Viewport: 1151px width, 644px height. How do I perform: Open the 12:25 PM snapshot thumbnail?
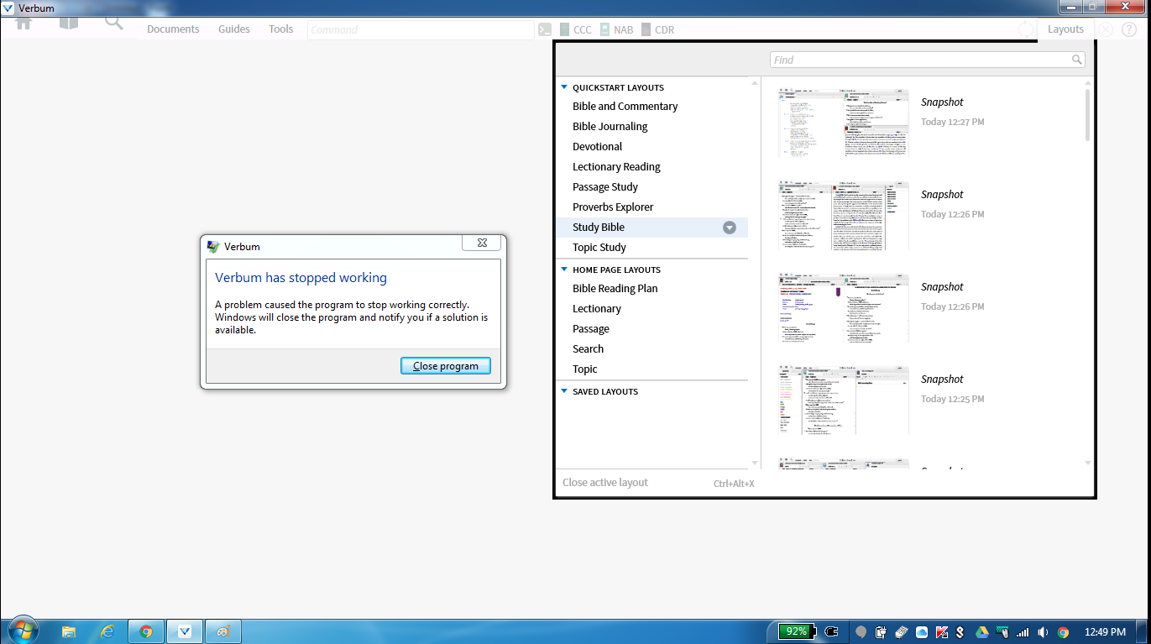844,401
